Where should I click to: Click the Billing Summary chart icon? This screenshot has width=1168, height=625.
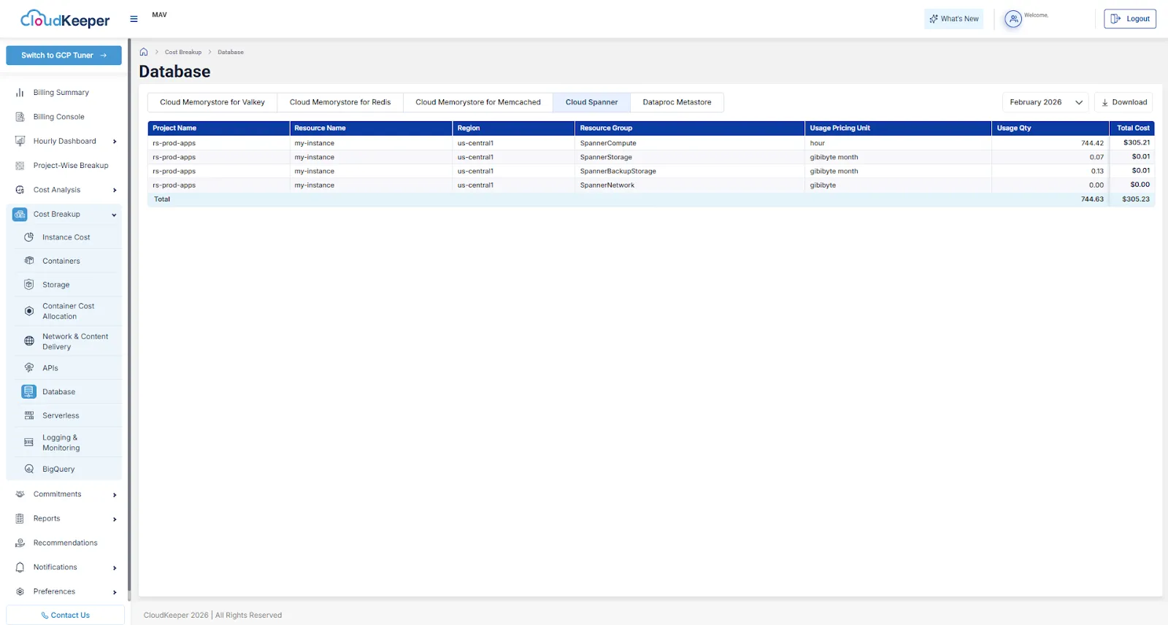pyautogui.click(x=20, y=93)
